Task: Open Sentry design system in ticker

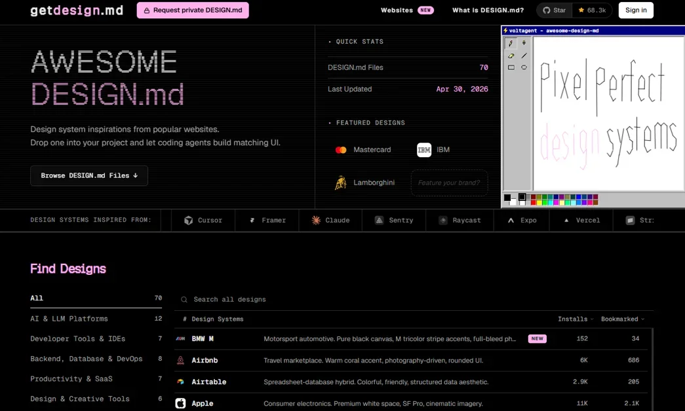Action: click(394, 221)
